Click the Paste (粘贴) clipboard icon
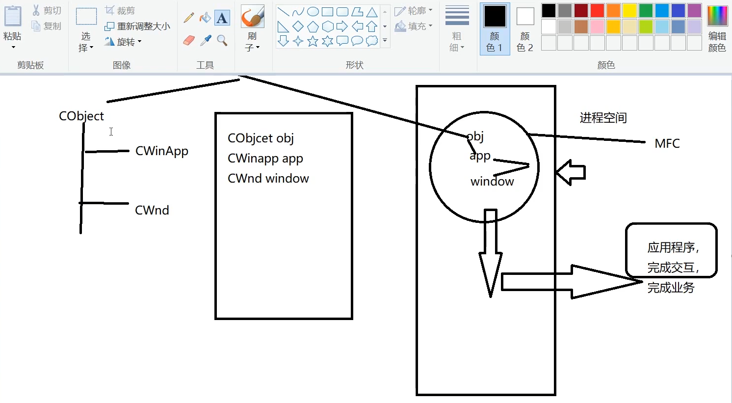 (x=13, y=16)
